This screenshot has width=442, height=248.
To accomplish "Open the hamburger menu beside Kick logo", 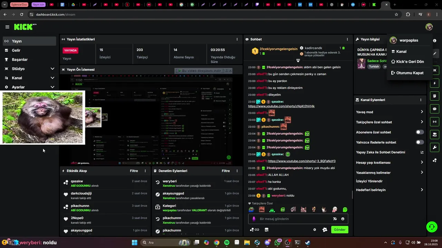I will 7,27.
